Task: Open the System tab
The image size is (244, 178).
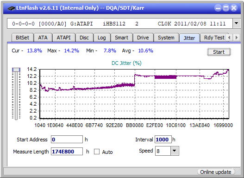Action: point(166,38)
